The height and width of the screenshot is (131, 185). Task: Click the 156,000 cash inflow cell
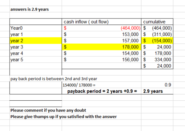coord(101,60)
